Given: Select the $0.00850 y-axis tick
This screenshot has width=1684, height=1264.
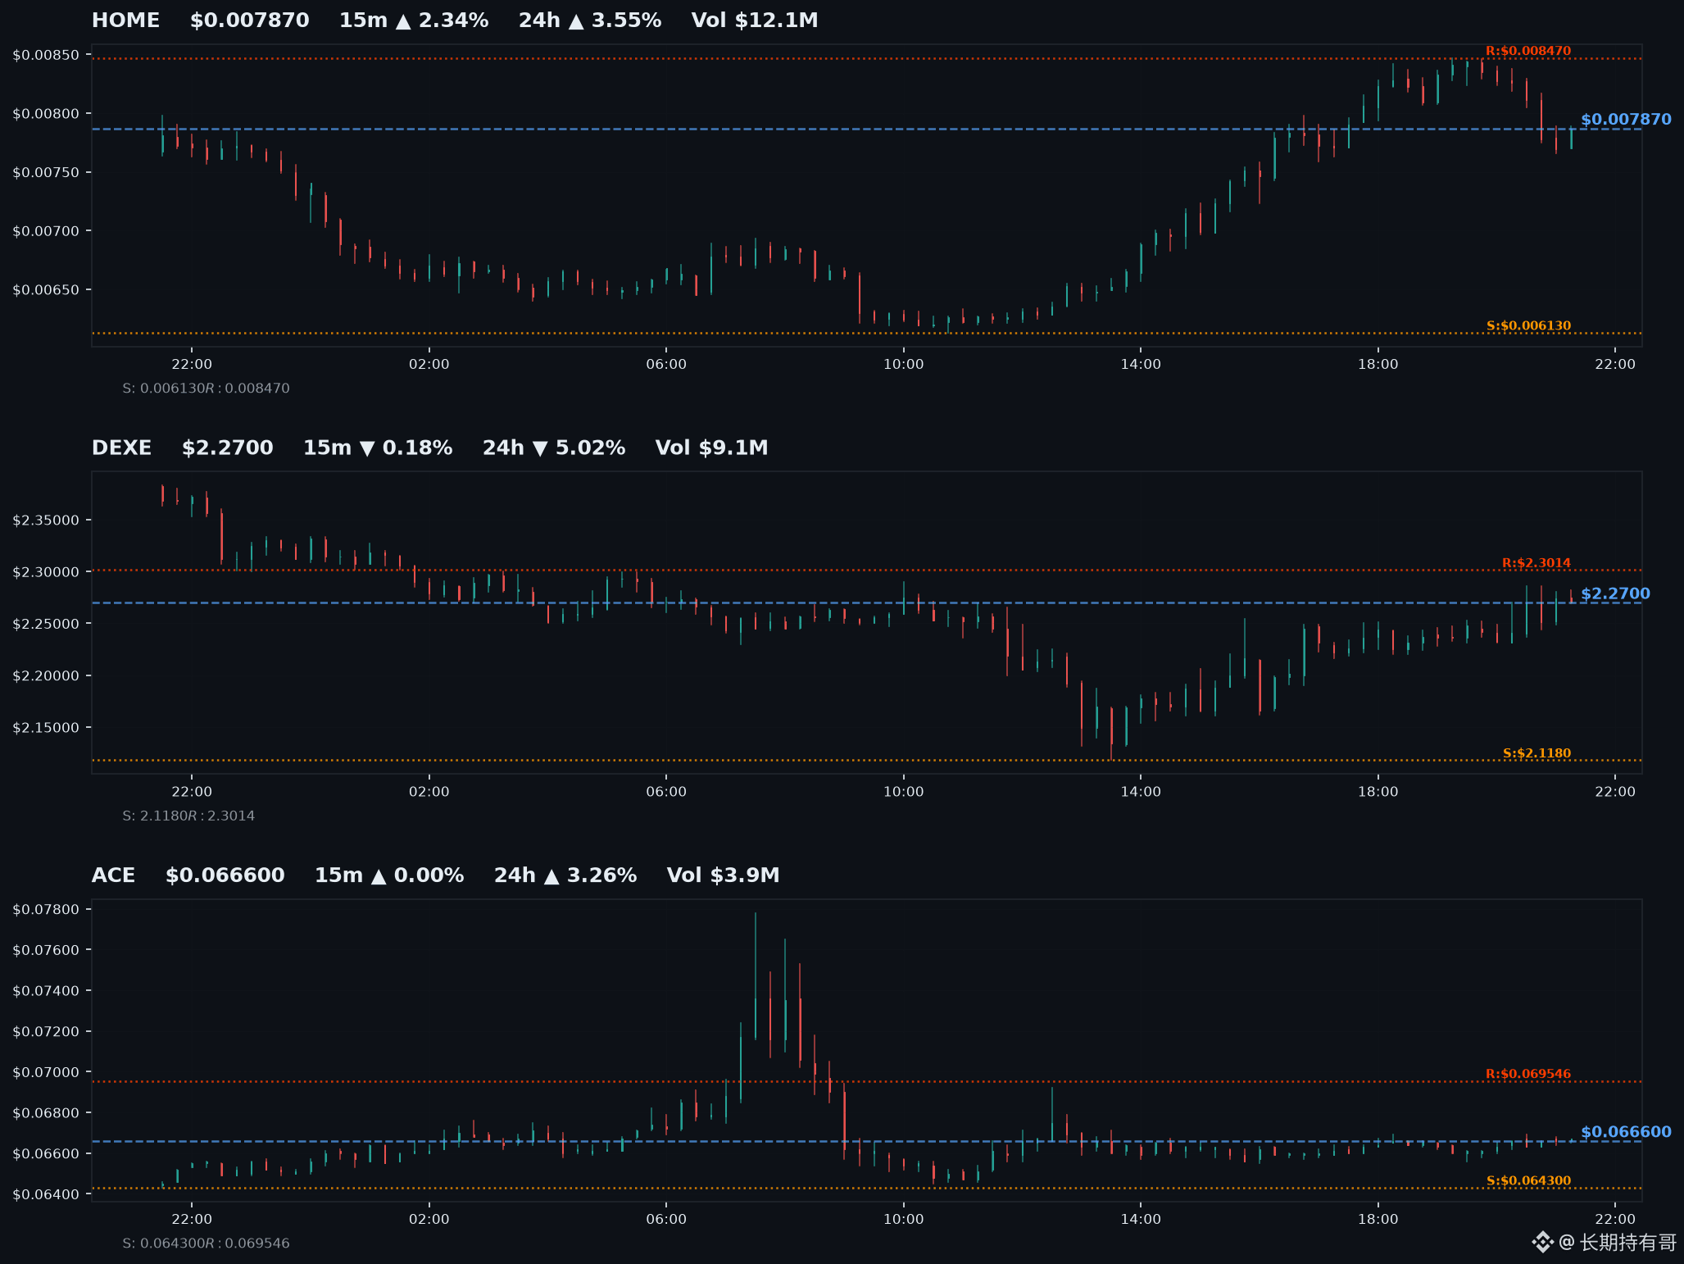Looking at the screenshot, I should pyautogui.click(x=46, y=56).
